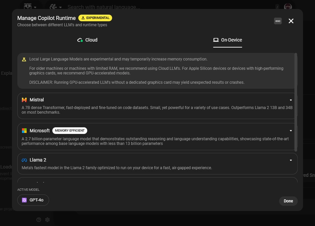The width and height of the screenshot is (315, 226).
Task: Click the esc key button
Action: (x=278, y=21)
